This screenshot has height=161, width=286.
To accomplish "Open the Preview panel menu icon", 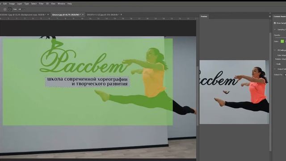I will point(270,17).
